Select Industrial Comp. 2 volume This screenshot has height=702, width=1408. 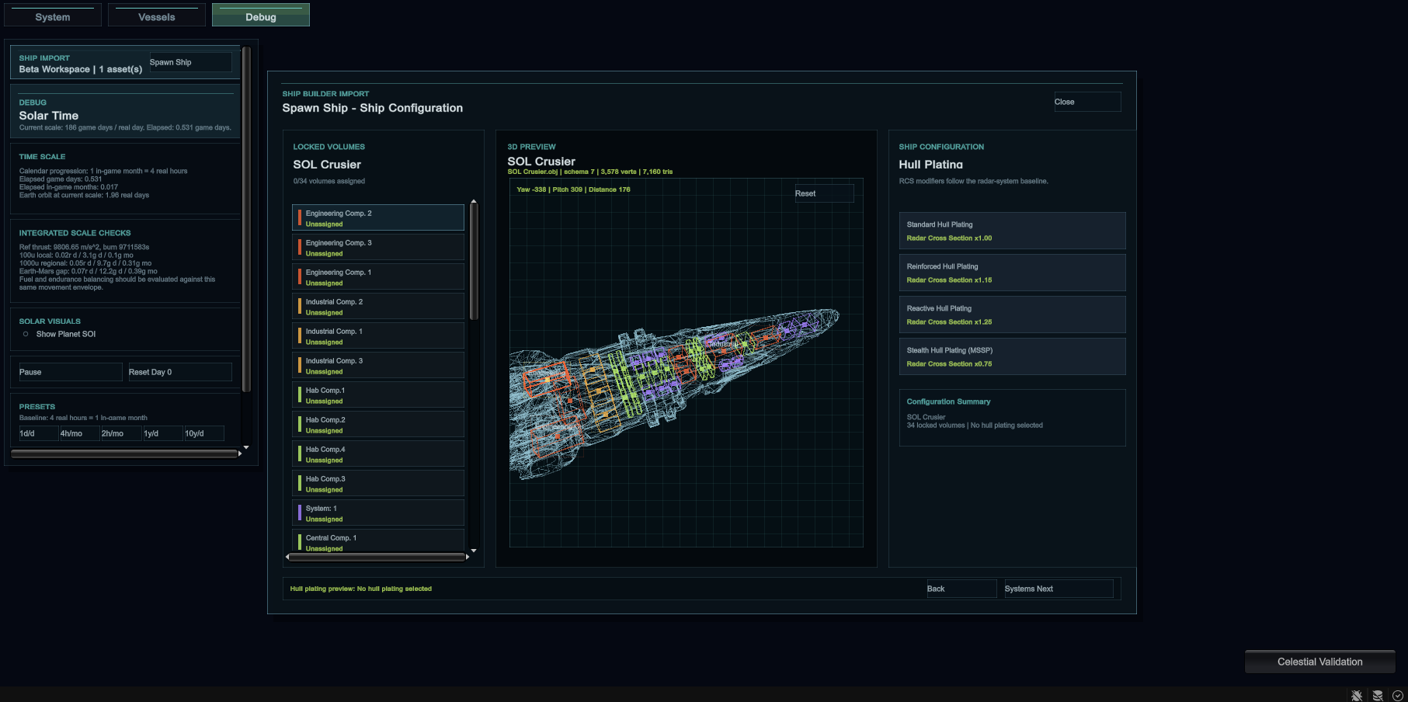coord(378,307)
